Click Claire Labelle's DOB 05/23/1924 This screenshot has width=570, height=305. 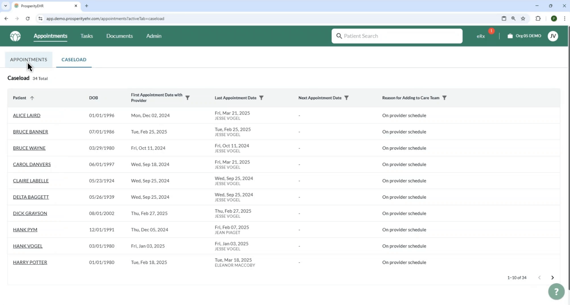pos(101,181)
